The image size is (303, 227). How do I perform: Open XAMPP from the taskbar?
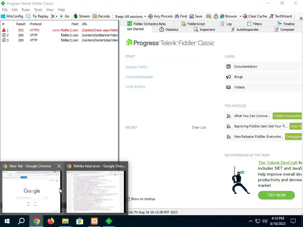coord(94,221)
